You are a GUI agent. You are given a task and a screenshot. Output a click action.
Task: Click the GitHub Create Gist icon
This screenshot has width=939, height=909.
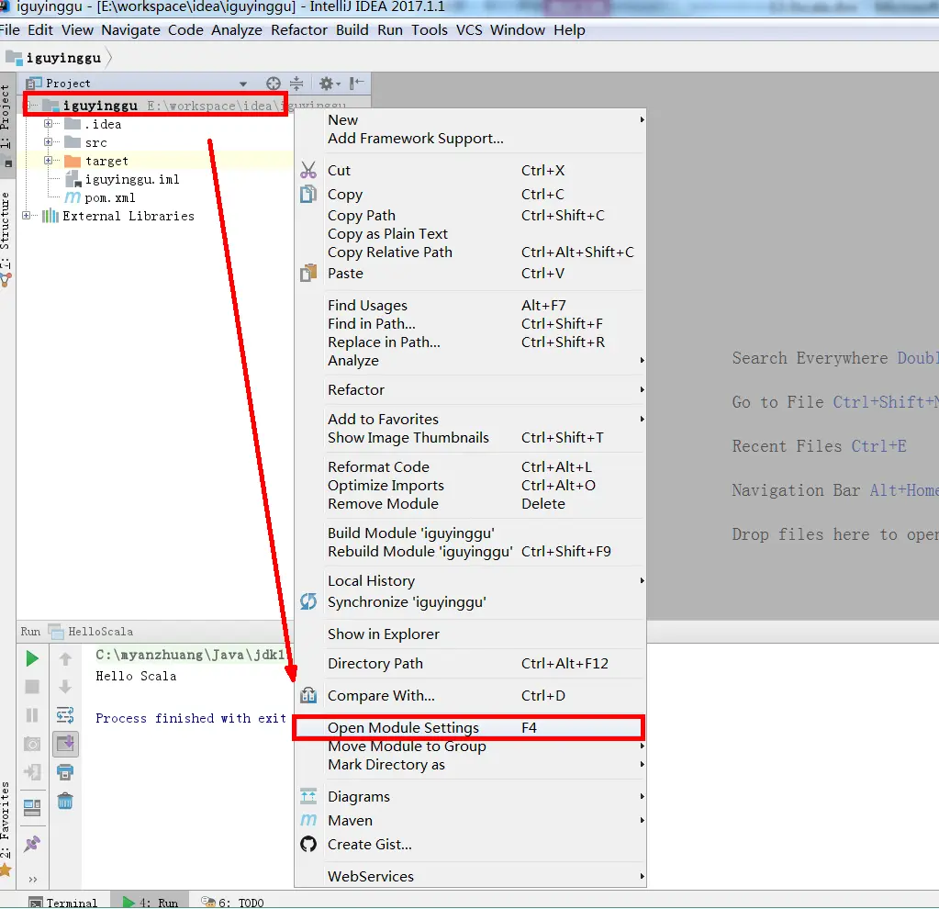click(x=308, y=844)
